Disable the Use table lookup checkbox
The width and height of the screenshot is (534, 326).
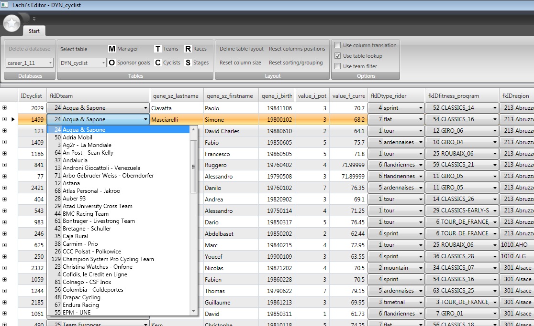[x=338, y=56]
